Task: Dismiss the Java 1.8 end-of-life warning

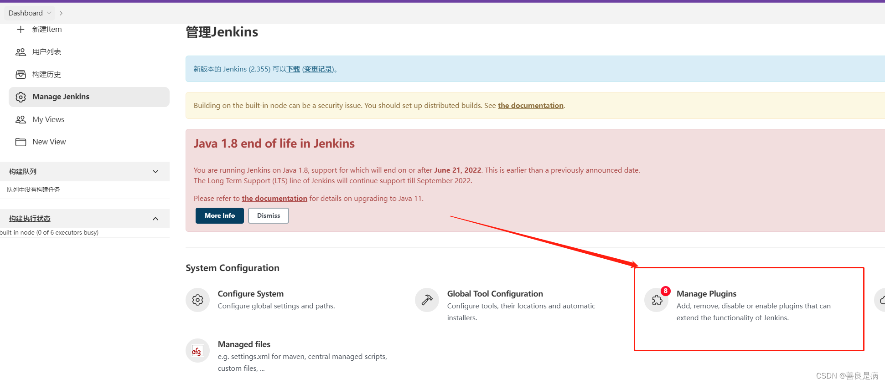Action: pos(269,216)
